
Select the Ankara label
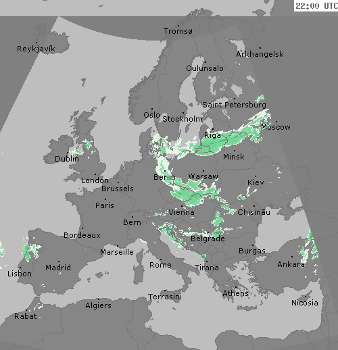(291, 264)
